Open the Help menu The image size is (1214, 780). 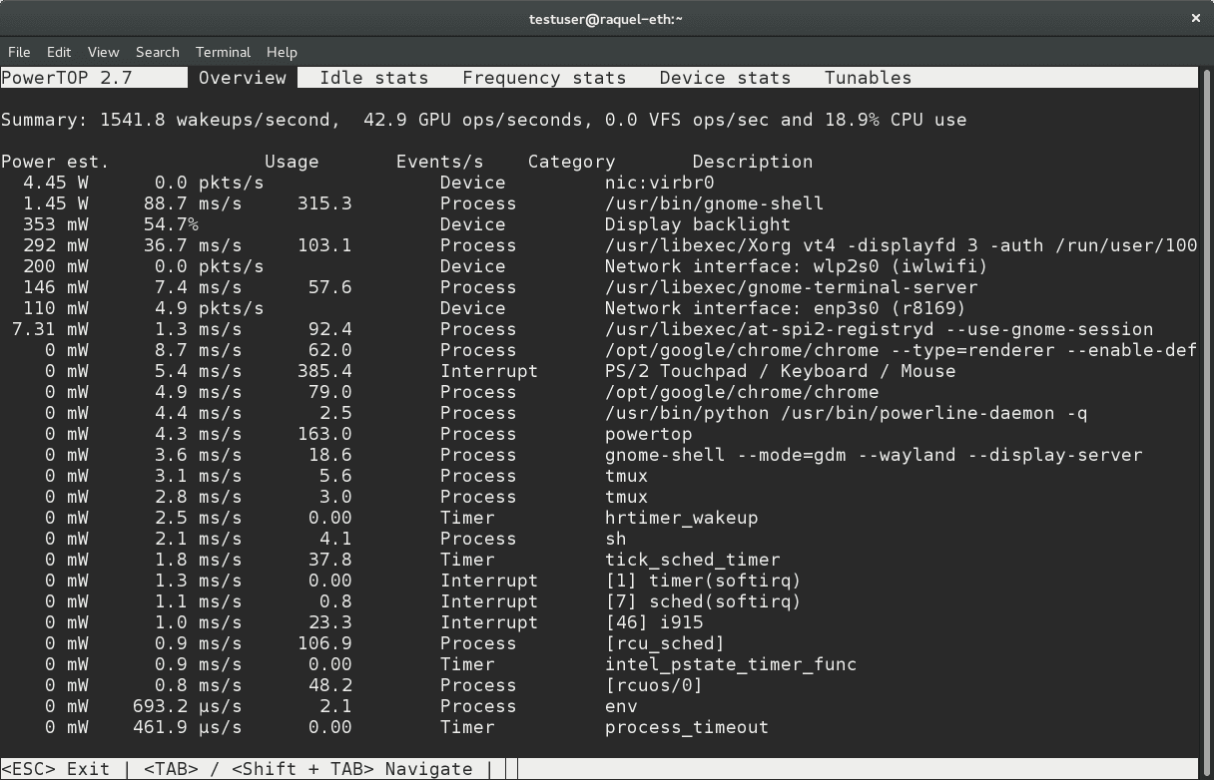[x=283, y=52]
